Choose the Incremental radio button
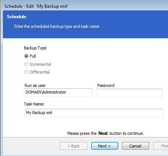 [26, 64]
